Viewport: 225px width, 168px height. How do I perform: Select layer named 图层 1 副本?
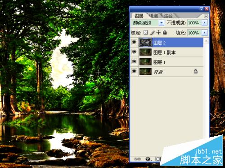pyautogui.click(x=167, y=52)
